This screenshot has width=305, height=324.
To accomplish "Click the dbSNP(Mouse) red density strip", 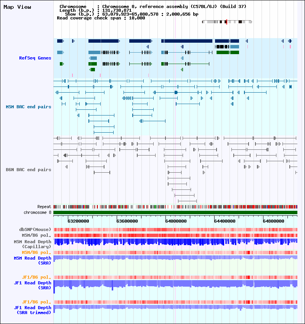I will (175, 229).
